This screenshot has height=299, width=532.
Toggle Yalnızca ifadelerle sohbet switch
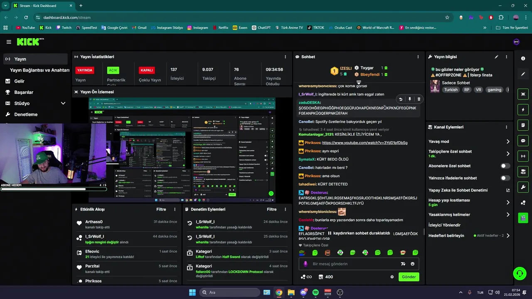[505, 178]
